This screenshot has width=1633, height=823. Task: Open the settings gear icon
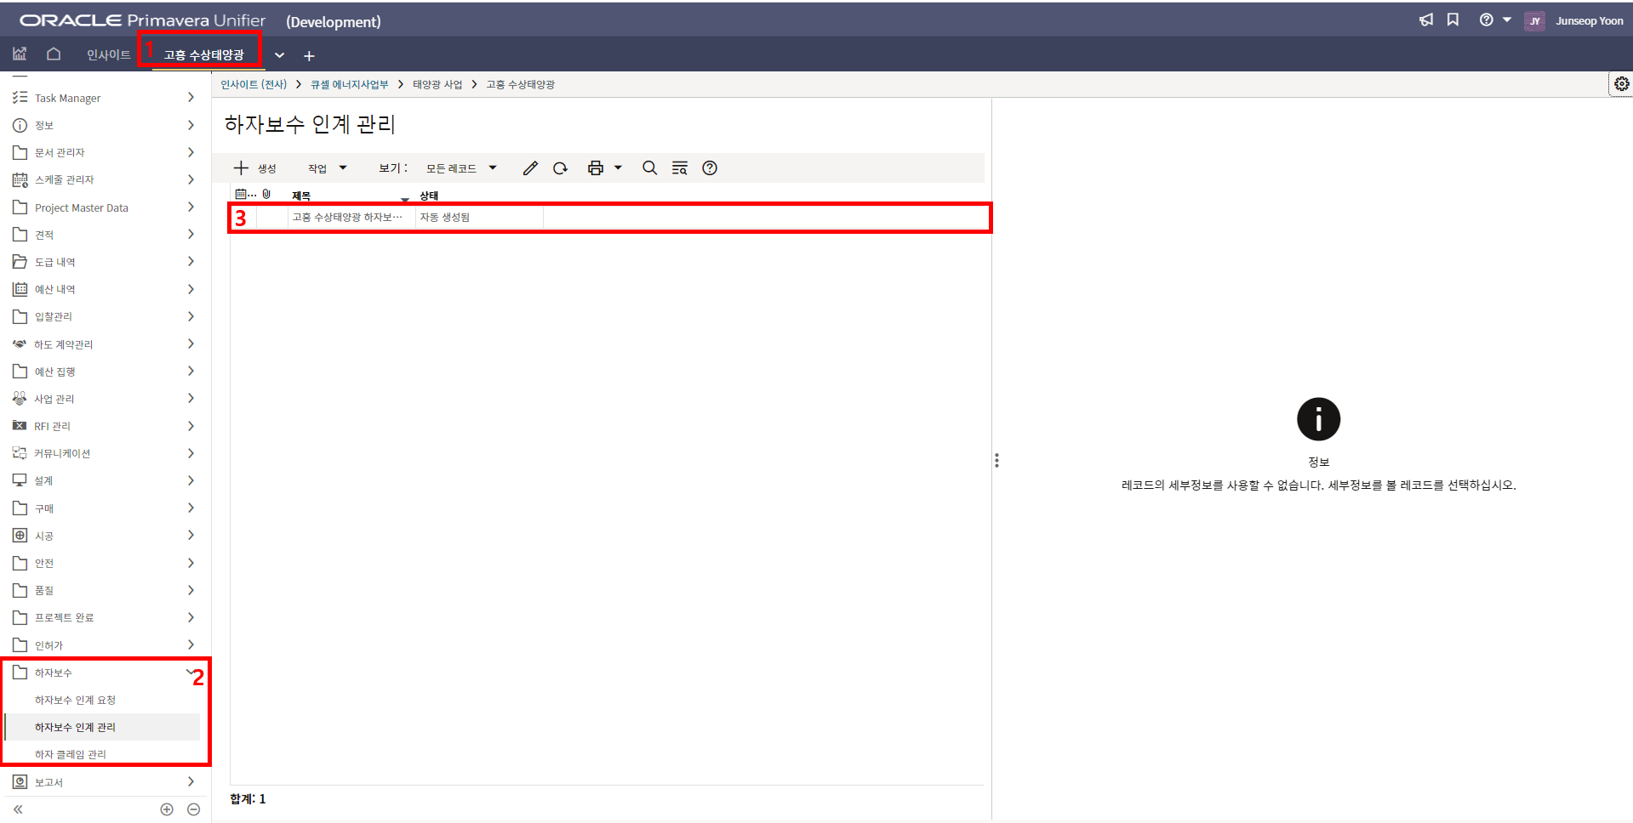1621,84
